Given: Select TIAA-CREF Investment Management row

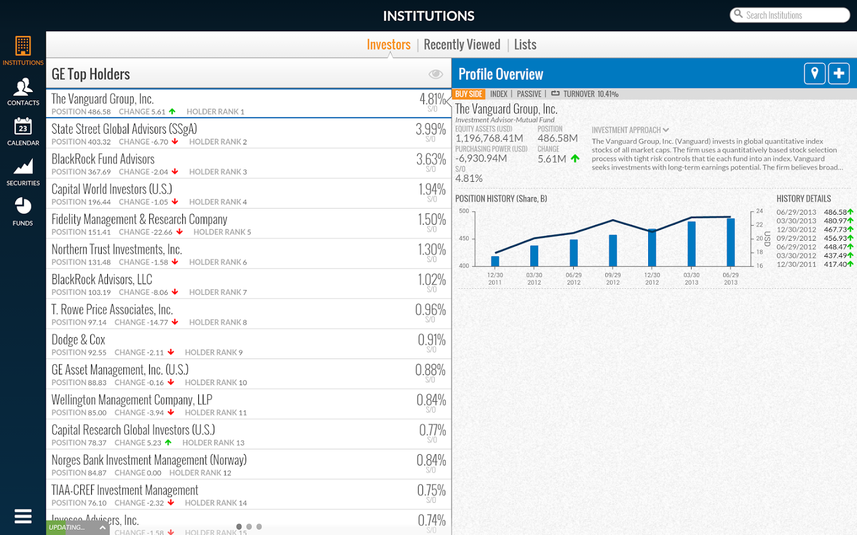Looking at the screenshot, I should [248, 495].
